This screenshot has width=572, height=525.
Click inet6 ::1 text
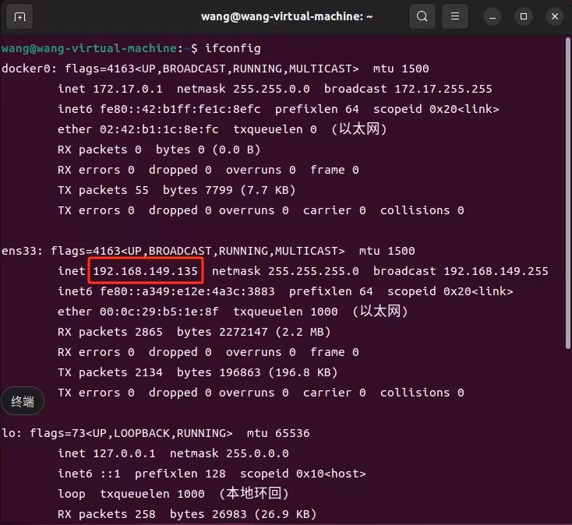pyautogui.click(x=89, y=474)
